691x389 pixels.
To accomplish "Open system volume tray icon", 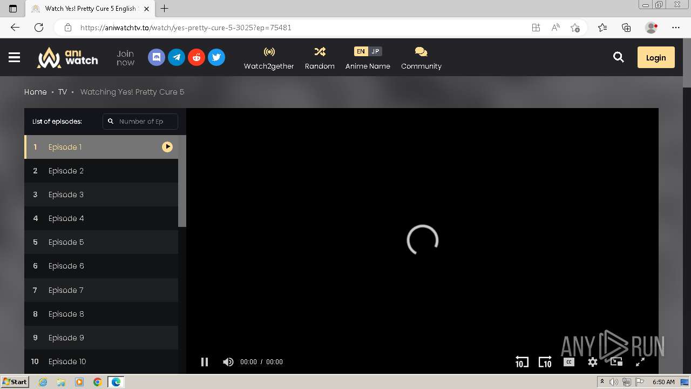I will 614,382.
